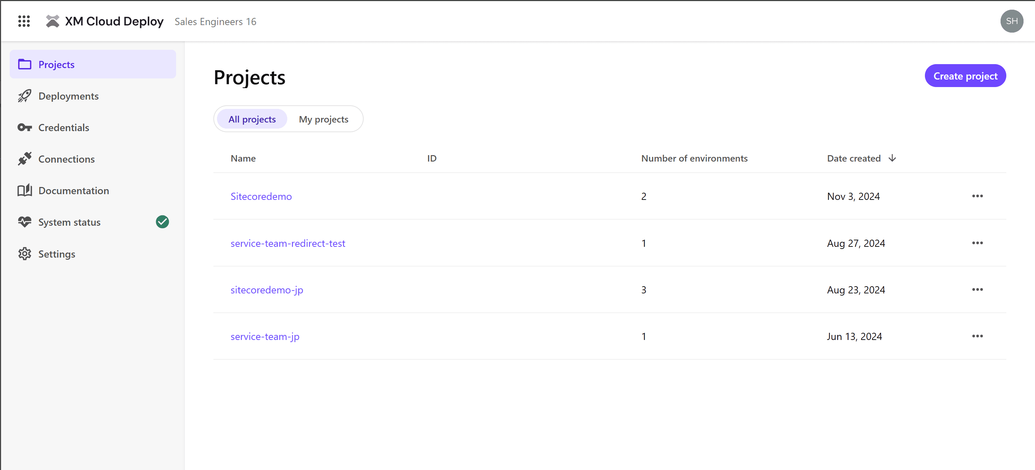1035x470 pixels.
Task: Click the Create project button
Action: click(x=965, y=76)
